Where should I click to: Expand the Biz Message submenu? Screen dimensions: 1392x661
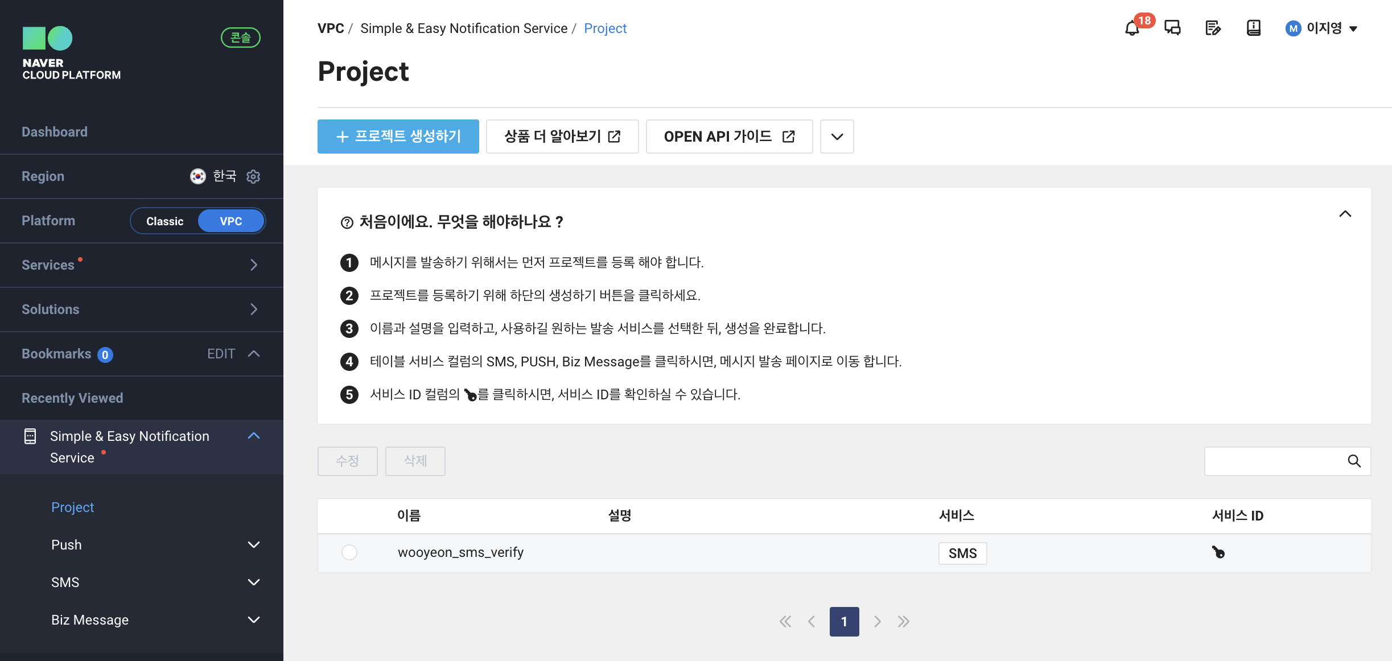coord(254,620)
